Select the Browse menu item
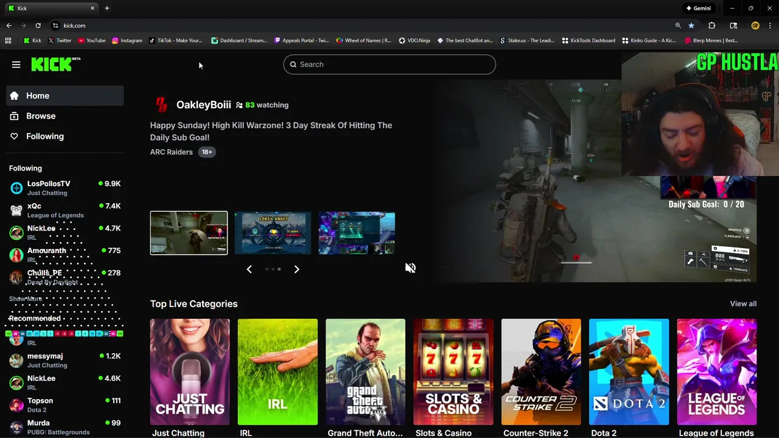The image size is (779, 438). (65, 116)
